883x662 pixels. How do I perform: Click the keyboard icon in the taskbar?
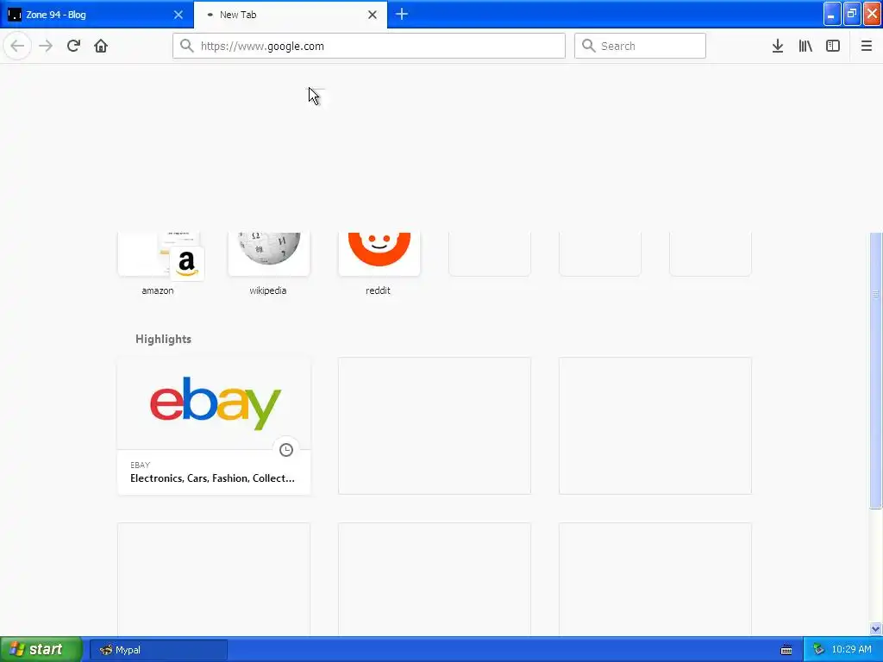tap(786, 650)
